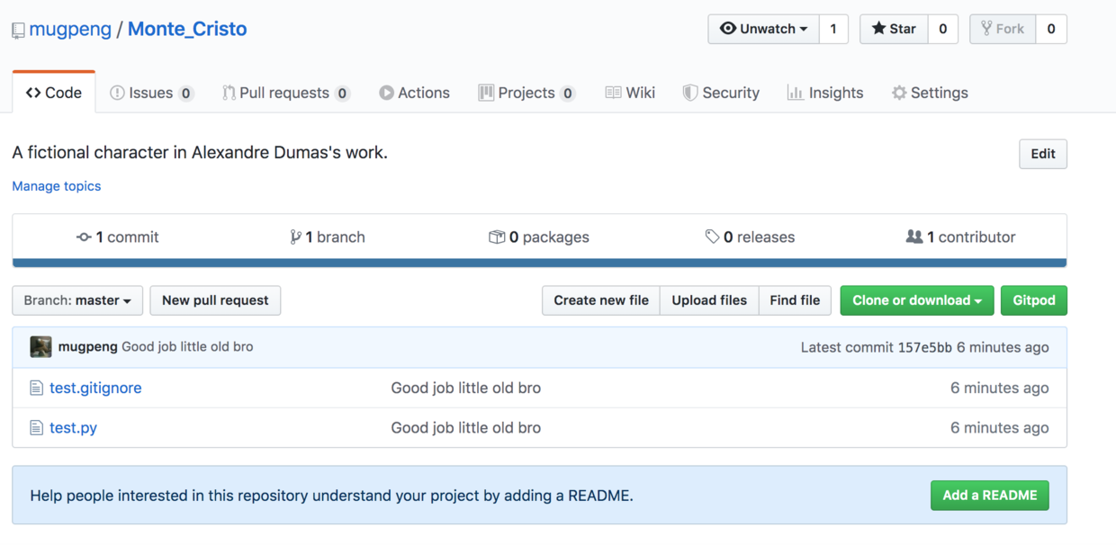The image size is (1116, 545).
Task: Open the Settings tab
Action: point(929,93)
